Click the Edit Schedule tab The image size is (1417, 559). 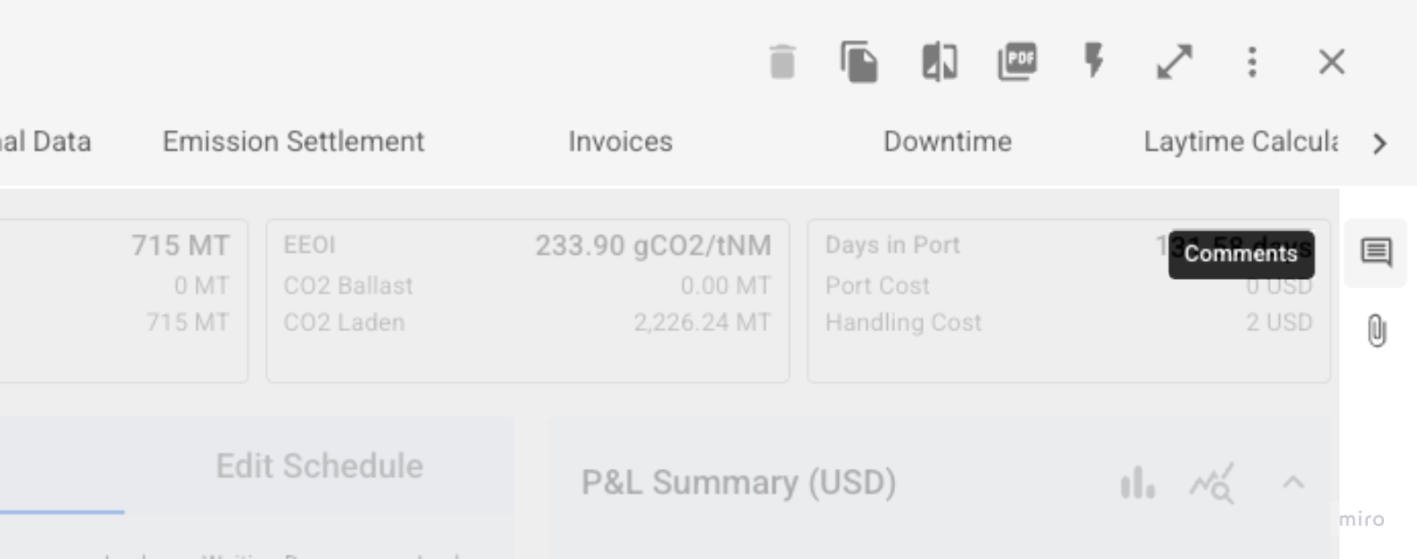(319, 466)
